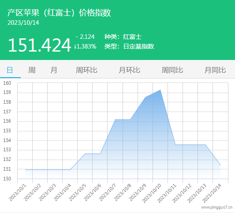The height and width of the screenshot is (213, 235).
Task: Click the final data point at 2023/10/14
Action: click(x=220, y=165)
